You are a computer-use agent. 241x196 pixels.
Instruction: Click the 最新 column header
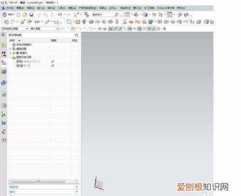coord(54,40)
